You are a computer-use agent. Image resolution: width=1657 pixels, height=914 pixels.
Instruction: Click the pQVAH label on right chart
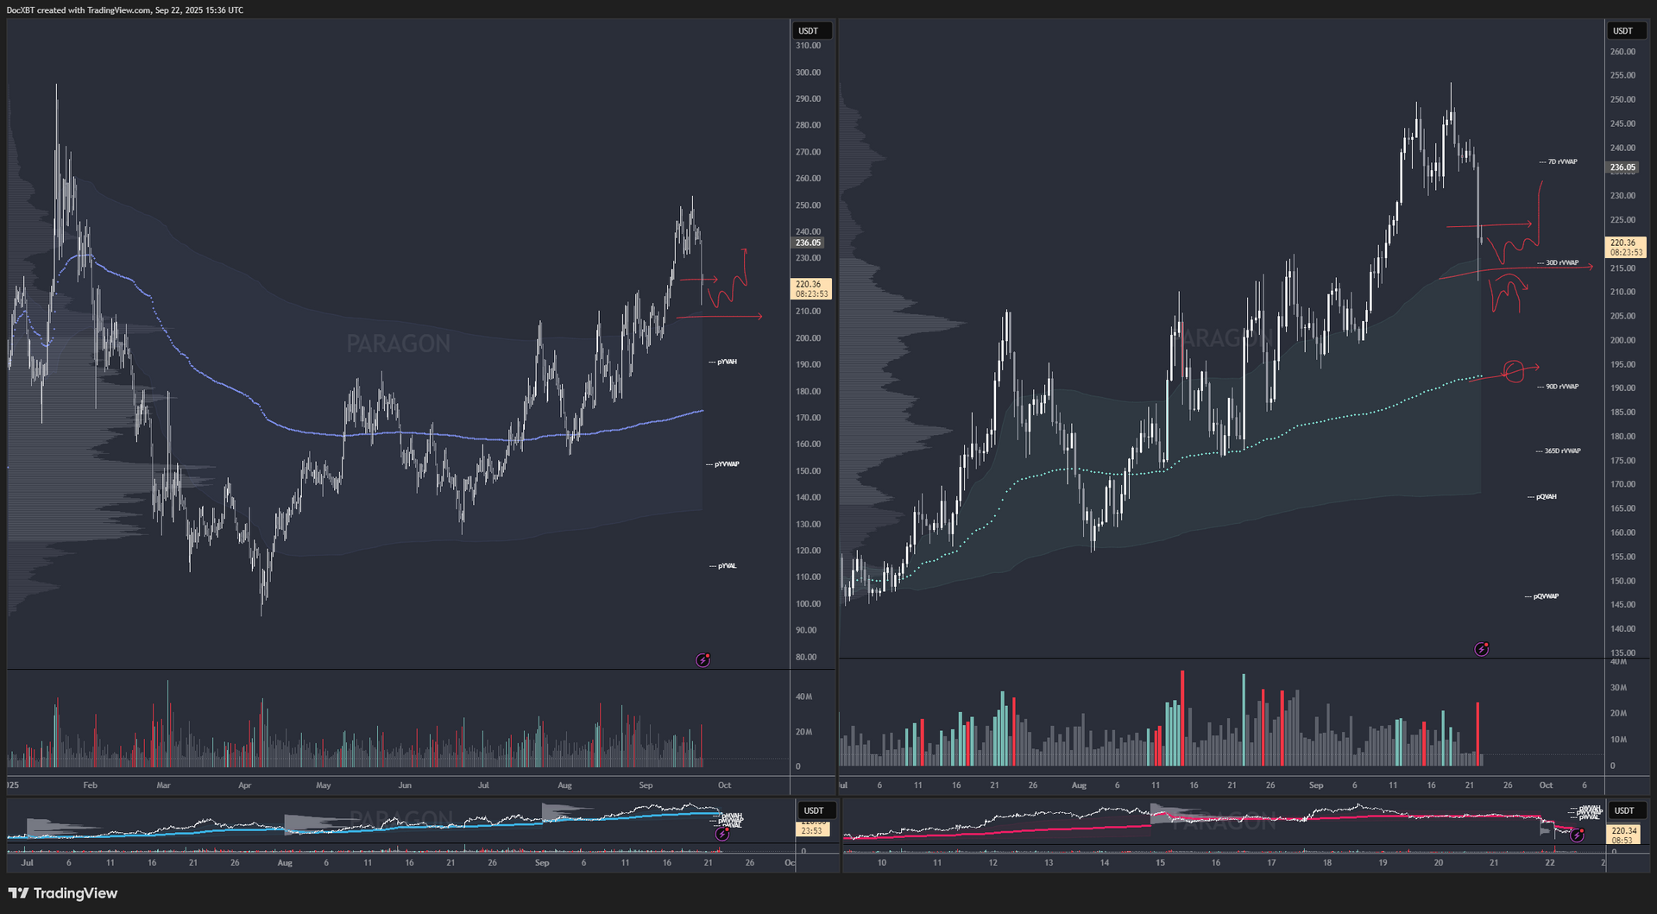[x=1544, y=497]
